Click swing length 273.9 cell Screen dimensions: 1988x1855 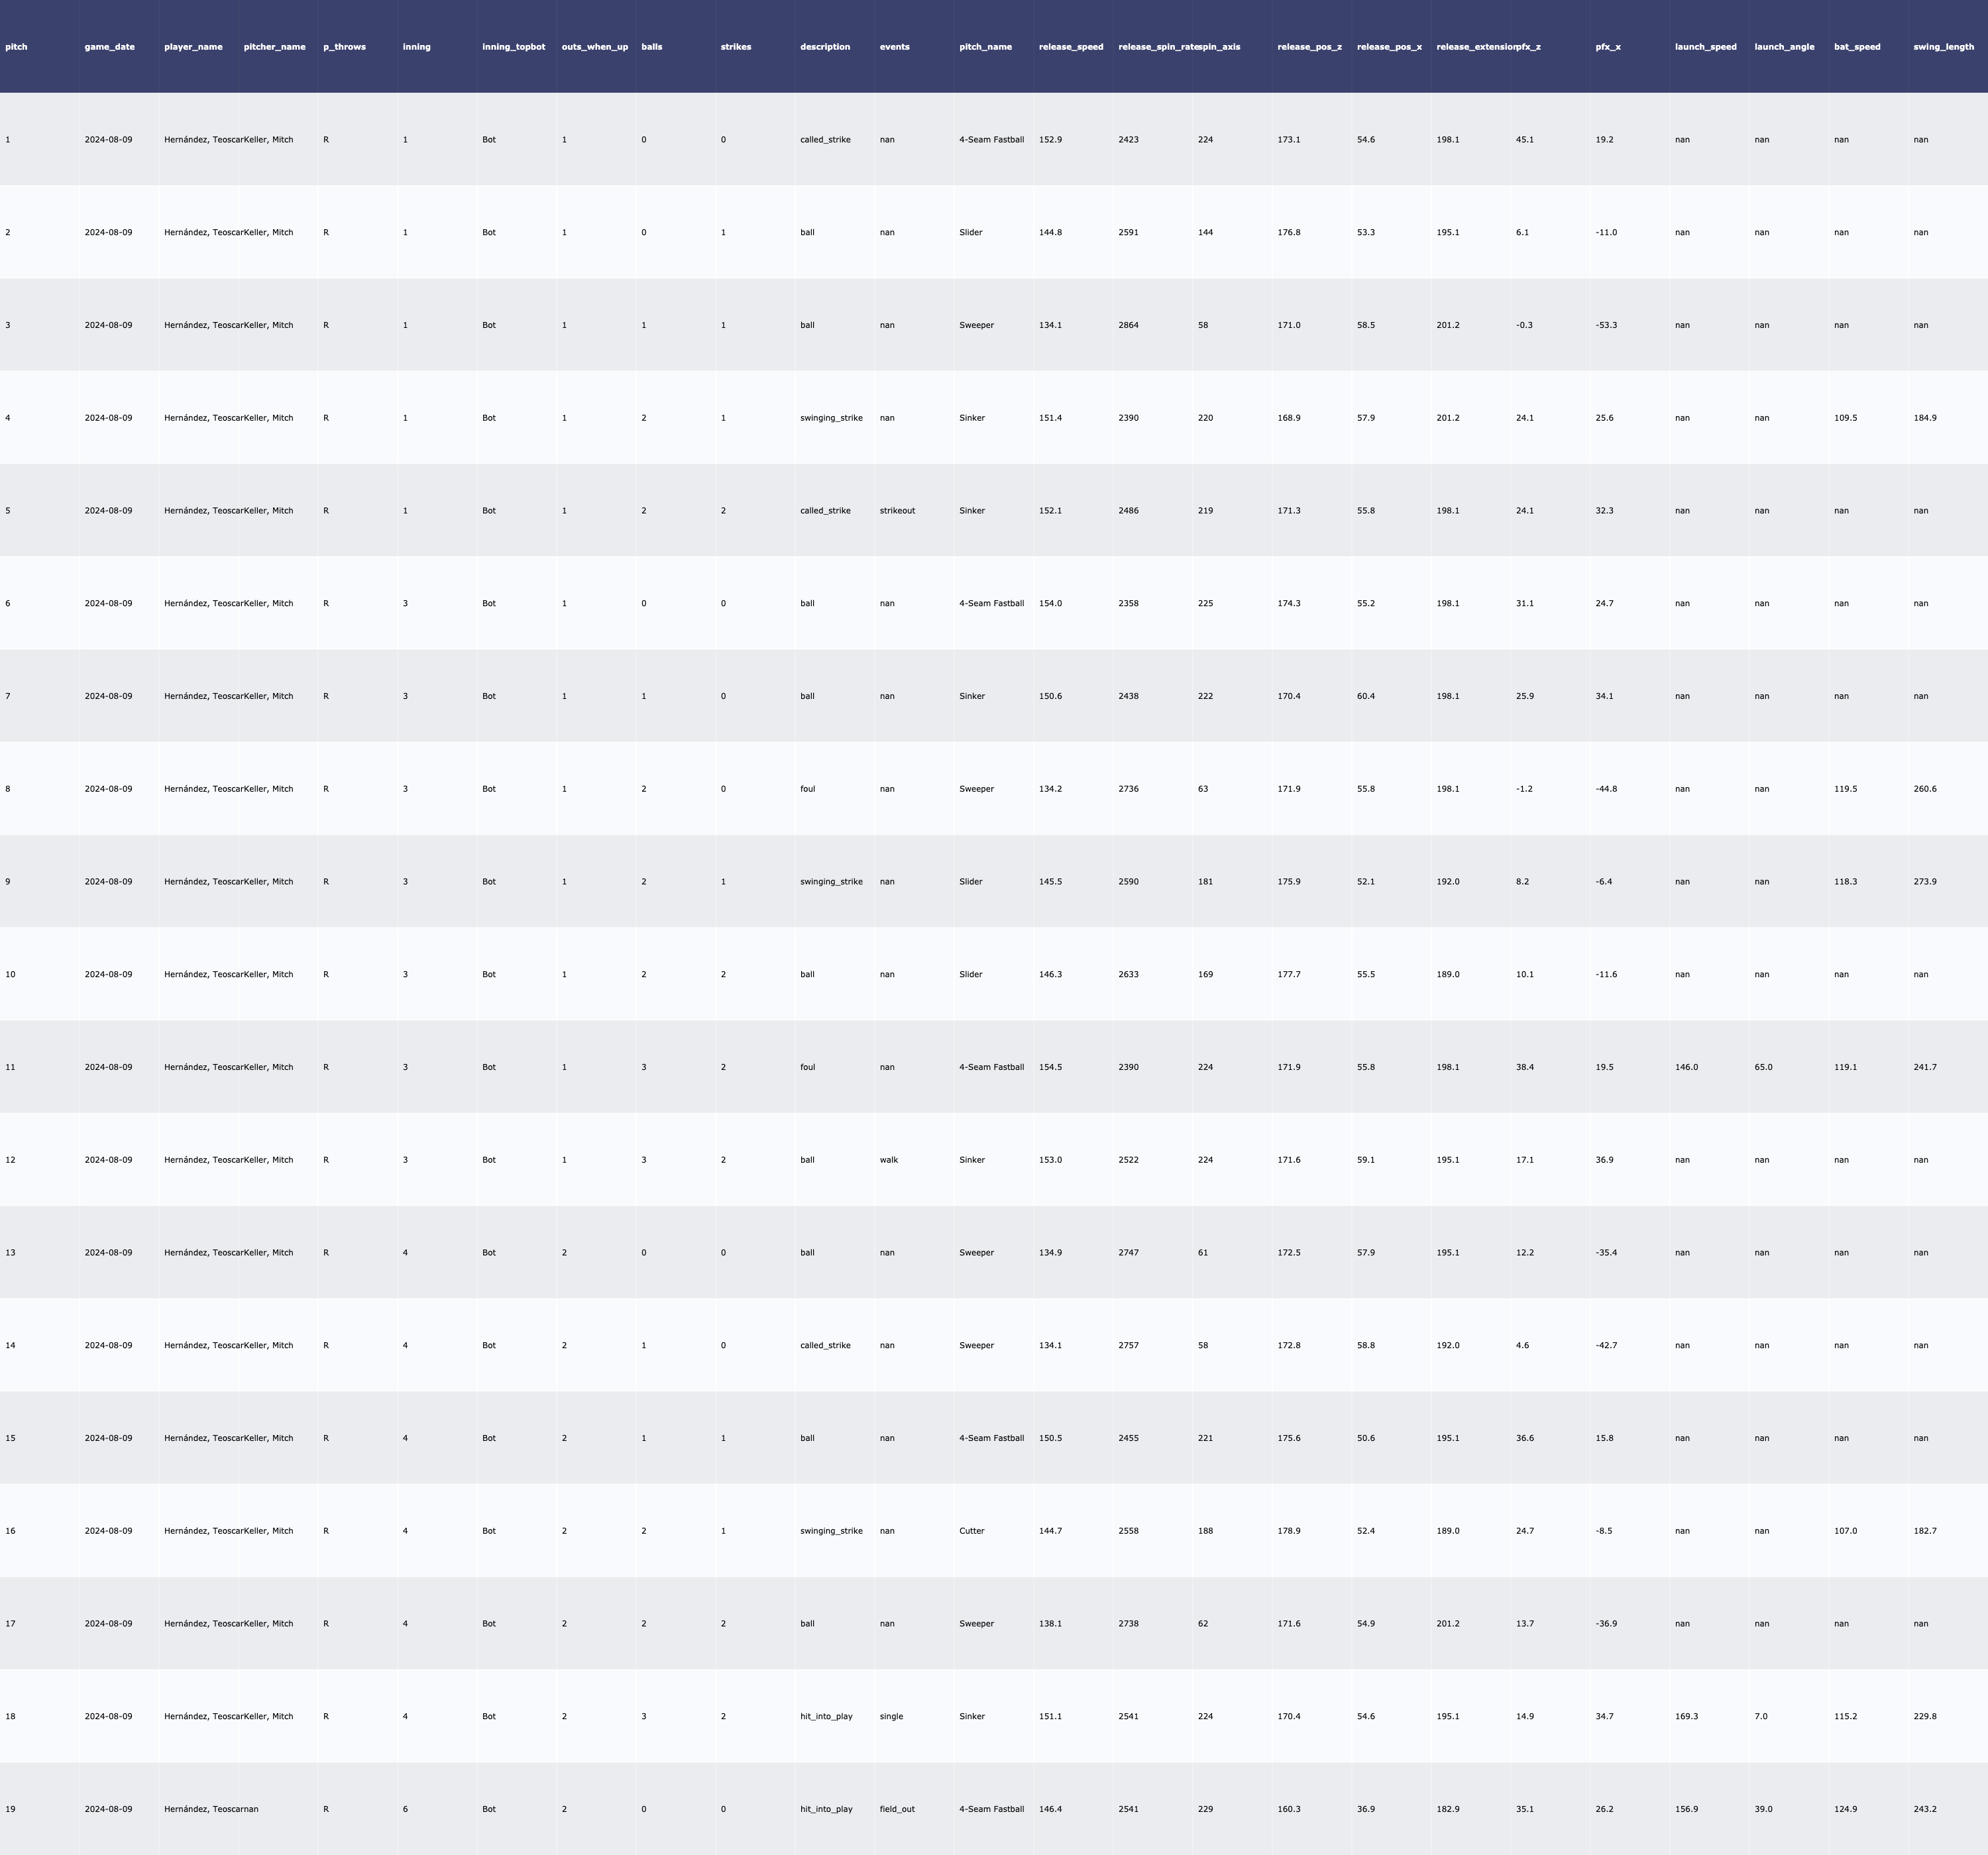[x=1924, y=882]
